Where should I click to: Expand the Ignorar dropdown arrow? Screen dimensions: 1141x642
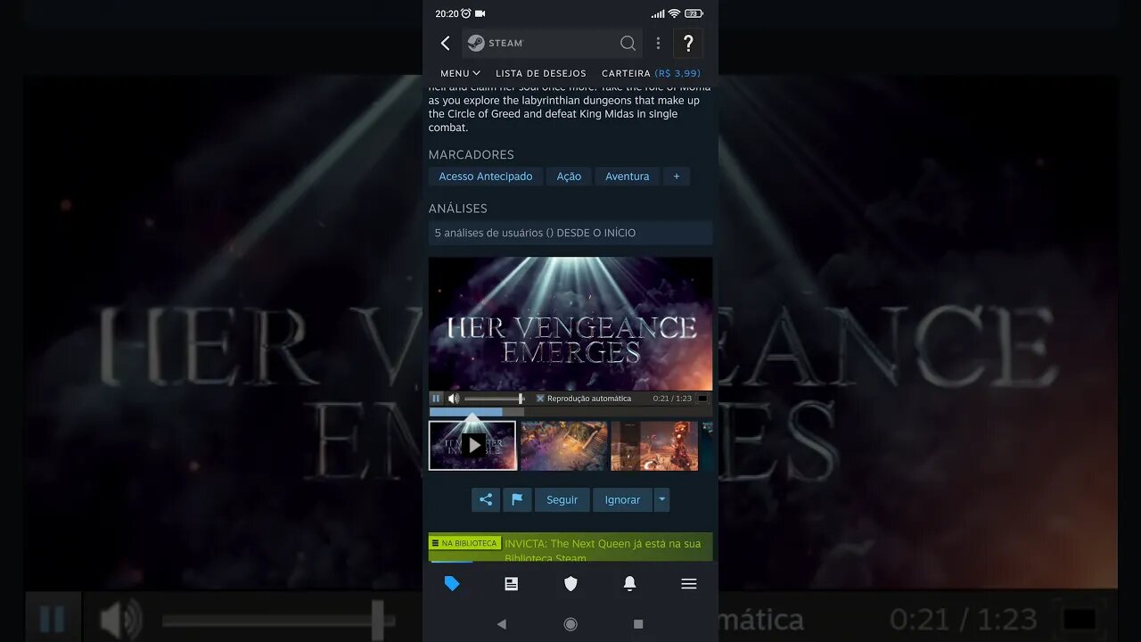coord(661,499)
